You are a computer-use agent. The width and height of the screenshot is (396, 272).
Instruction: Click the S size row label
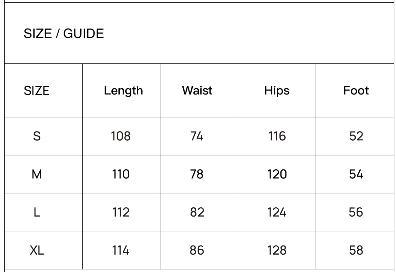point(37,136)
